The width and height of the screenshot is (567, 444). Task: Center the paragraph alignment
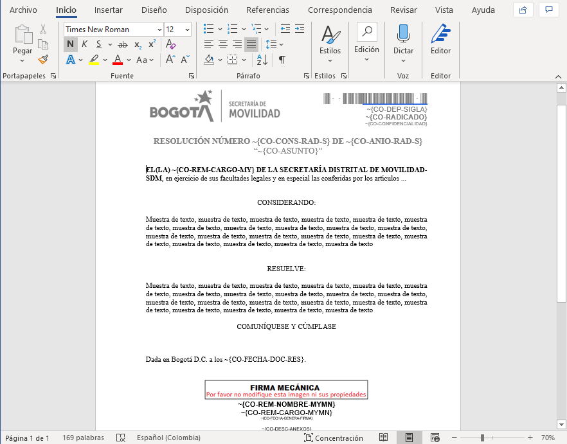pos(223,44)
